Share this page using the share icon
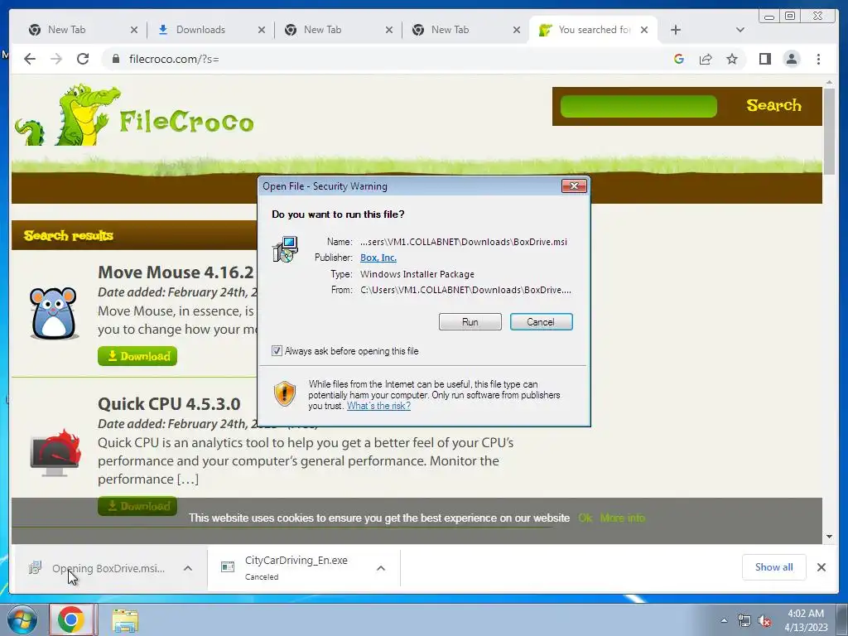Image resolution: width=848 pixels, height=636 pixels. coord(706,59)
